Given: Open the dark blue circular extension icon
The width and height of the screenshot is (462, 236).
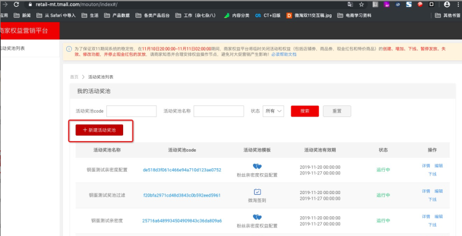Looking at the screenshot, I should [x=398, y=4].
